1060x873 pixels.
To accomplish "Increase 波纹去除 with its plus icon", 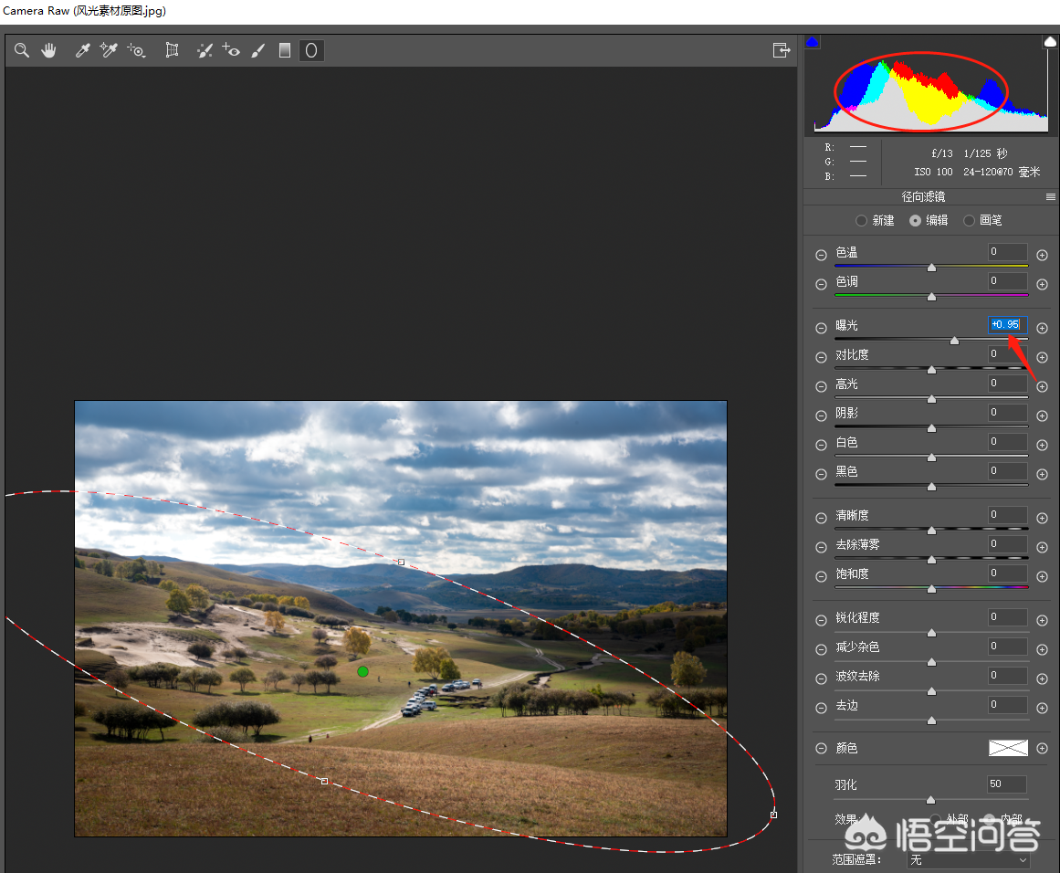I will [1043, 678].
